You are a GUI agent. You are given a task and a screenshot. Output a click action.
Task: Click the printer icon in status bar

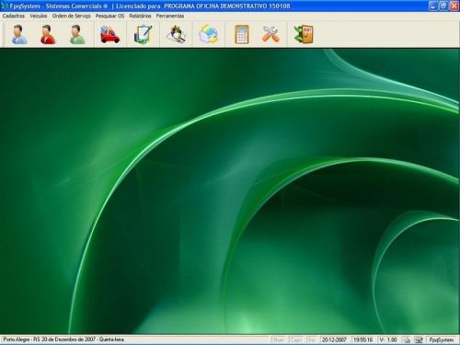[x=407, y=339]
